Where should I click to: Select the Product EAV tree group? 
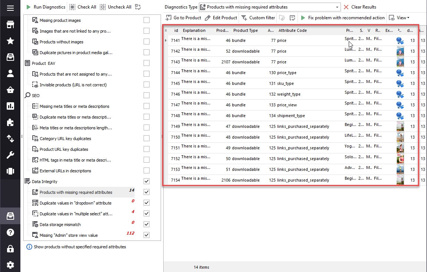point(43,63)
